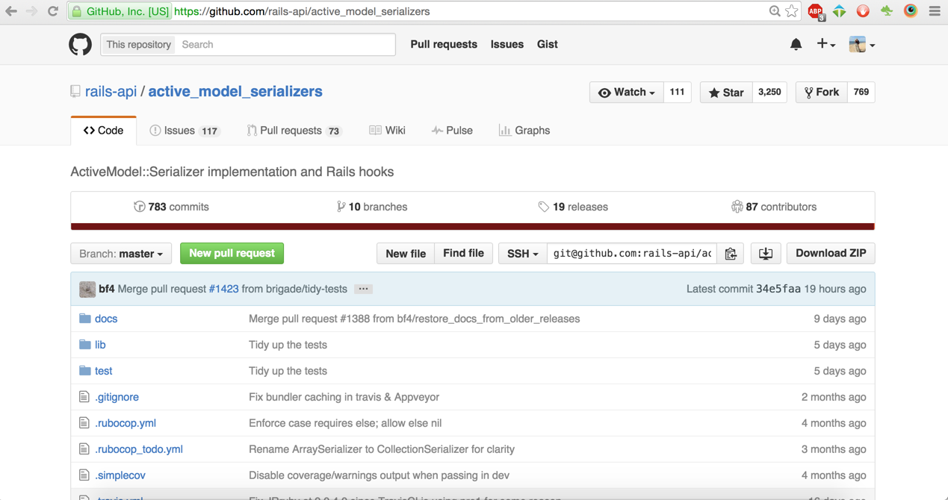The width and height of the screenshot is (948, 500).
Task: Click the New file button
Action: click(406, 254)
